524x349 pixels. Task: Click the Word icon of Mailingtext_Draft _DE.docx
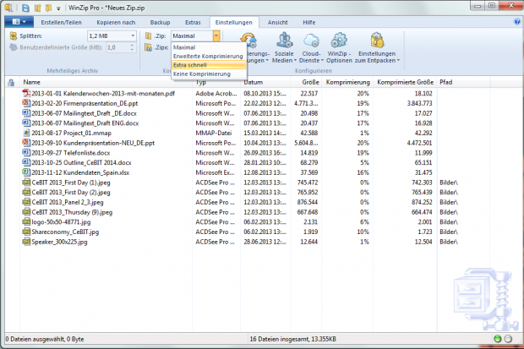[x=26, y=113]
